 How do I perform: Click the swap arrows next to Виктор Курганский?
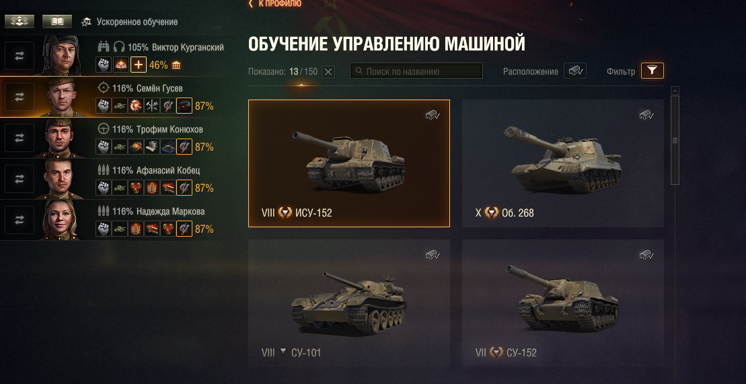[20, 56]
